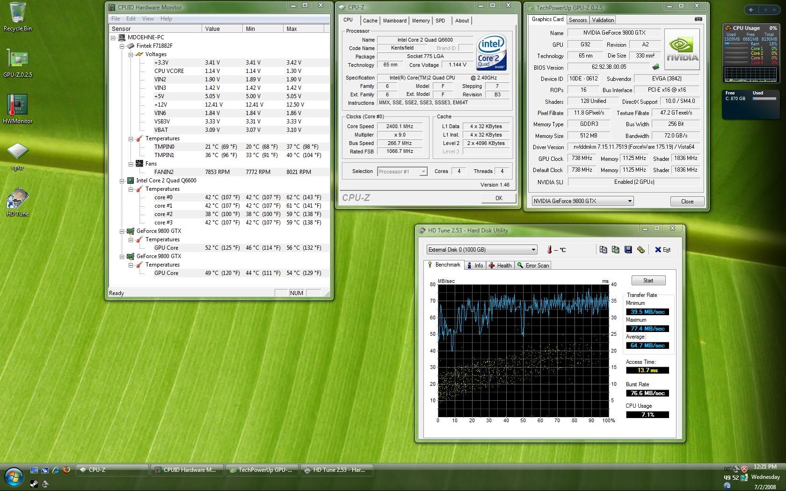This screenshot has width=786, height=491.
Task: Collapse the Temperatures node under Fintek F71882F
Action: tap(131, 138)
